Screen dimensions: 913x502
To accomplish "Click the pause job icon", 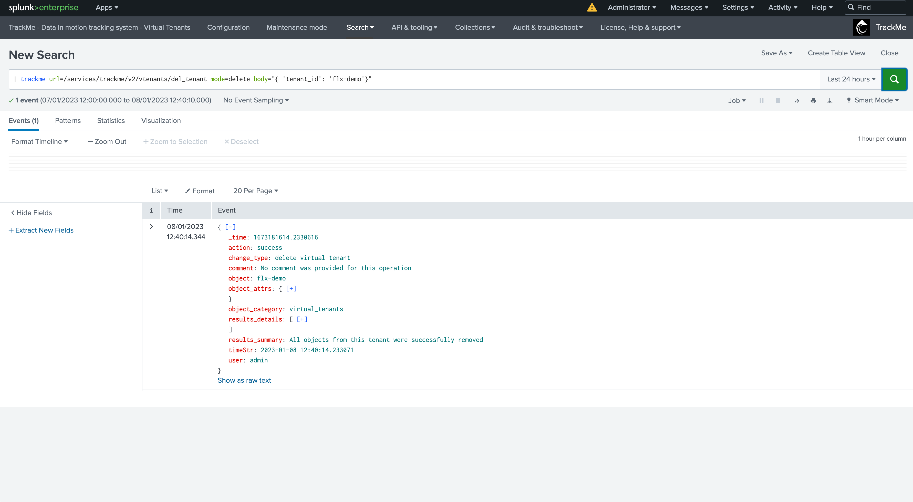I will pos(761,101).
